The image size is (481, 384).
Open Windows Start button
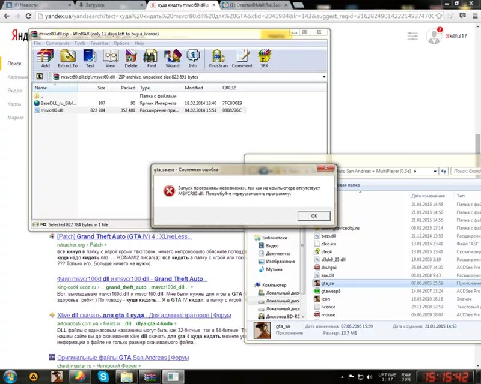pyautogui.click(x=10, y=376)
